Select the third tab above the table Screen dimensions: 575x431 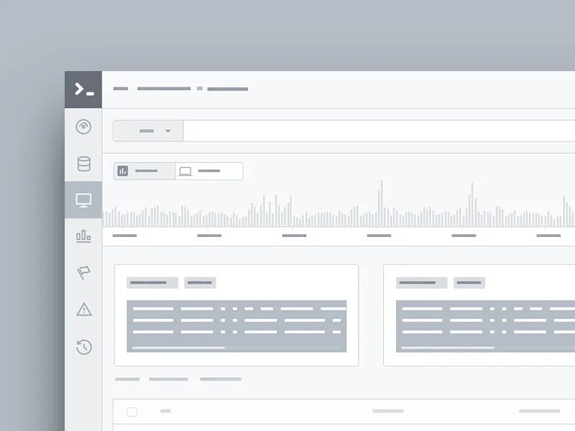pos(221,379)
